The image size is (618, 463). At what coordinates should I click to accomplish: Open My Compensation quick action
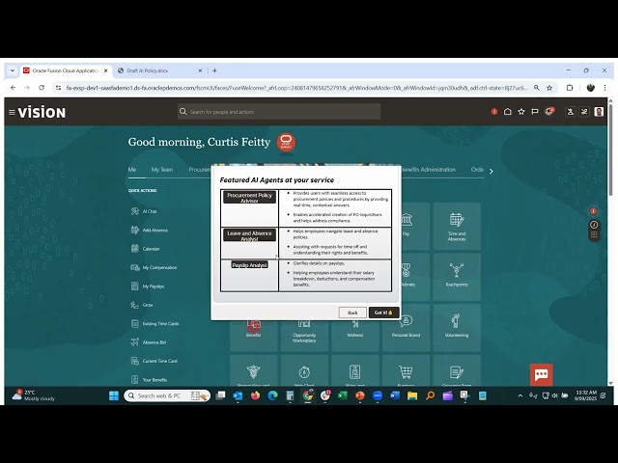coord(154,268)
